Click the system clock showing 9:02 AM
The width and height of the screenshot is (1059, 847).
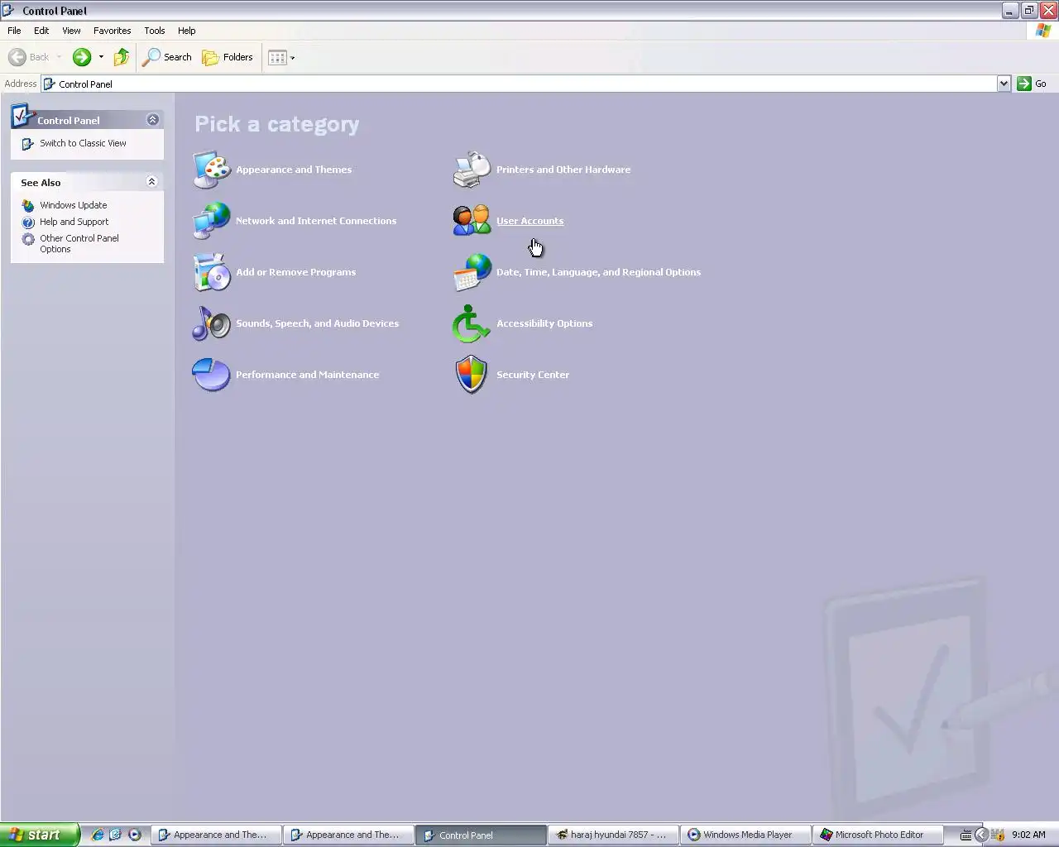click(x=1028, y=835)
